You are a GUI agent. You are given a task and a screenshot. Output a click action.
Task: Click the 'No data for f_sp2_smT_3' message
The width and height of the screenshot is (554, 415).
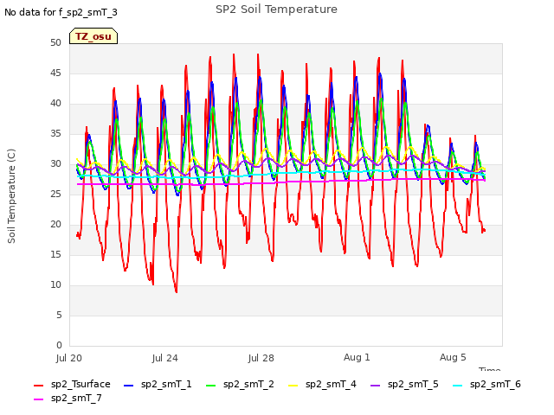click(x=61, y=12)
